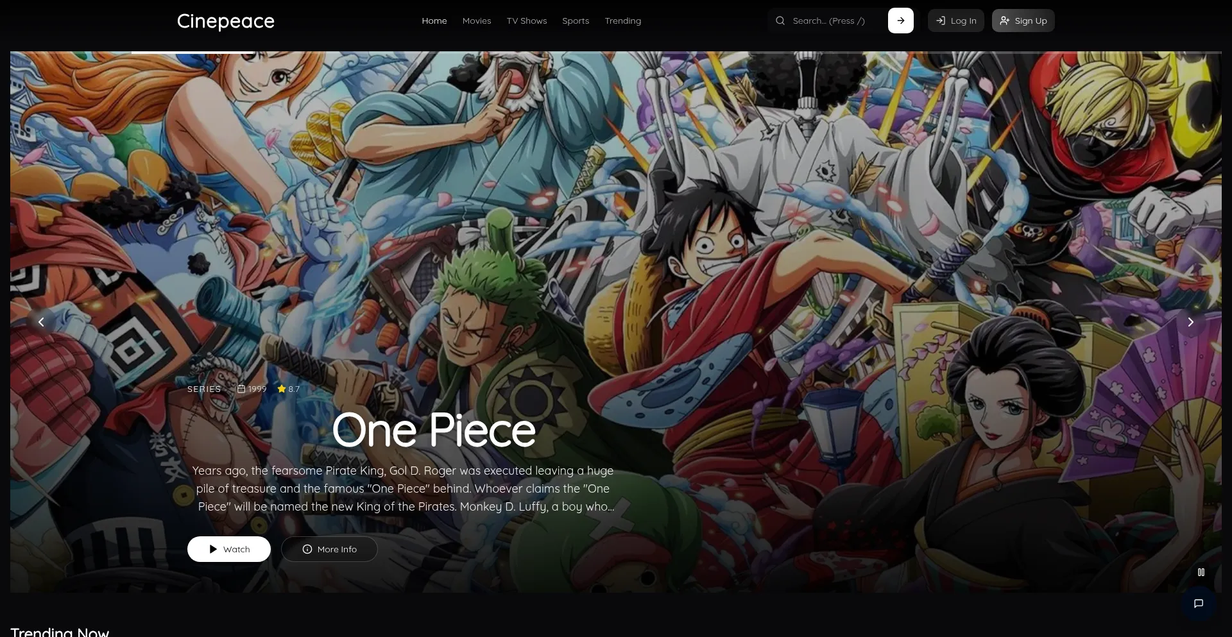This screenshot has height=637, width=1232.
Task: Open the Trending section
Action: point(623,21)
